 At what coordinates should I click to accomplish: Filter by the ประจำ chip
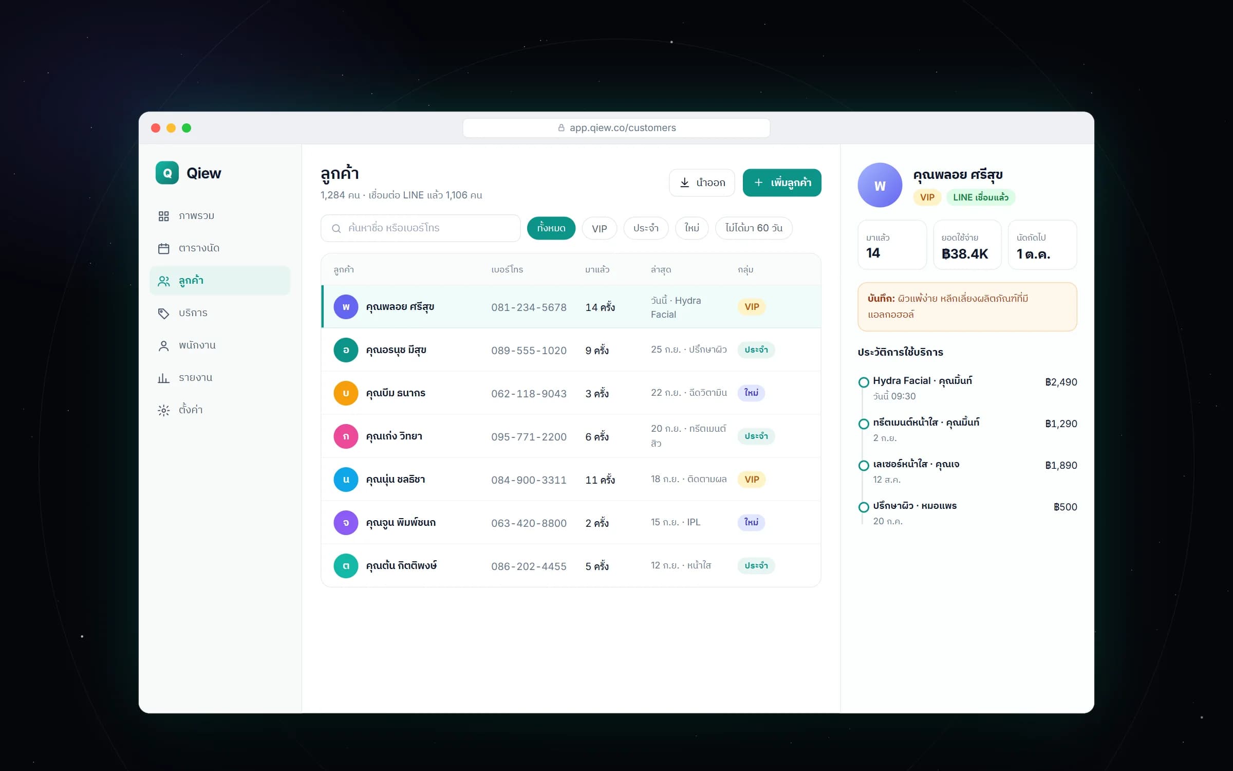tap(646, 228)
